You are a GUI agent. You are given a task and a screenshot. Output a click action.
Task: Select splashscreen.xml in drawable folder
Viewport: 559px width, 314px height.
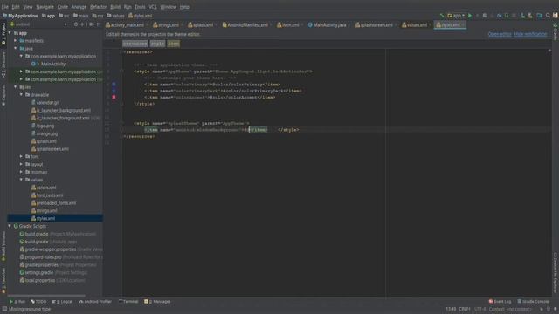pos(52,149)
